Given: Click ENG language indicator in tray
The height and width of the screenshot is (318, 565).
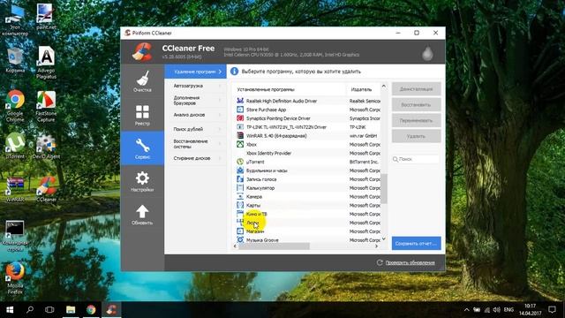Looking at the screenshot, I should pyautogui.click(x=508, y=310).
